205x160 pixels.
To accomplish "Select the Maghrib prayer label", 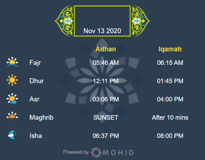I will click(x=41, y=117).
